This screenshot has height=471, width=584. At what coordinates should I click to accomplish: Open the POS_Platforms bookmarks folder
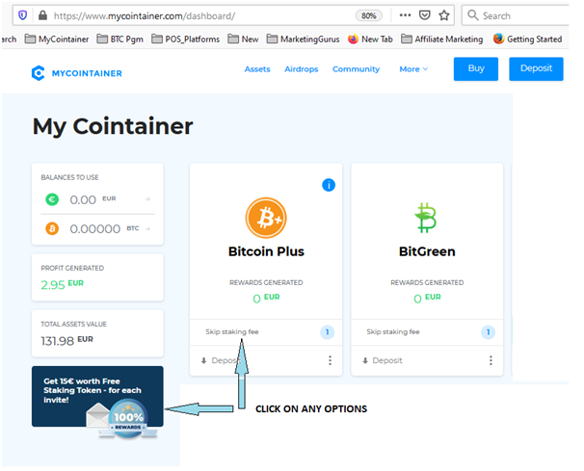(185, 39)
